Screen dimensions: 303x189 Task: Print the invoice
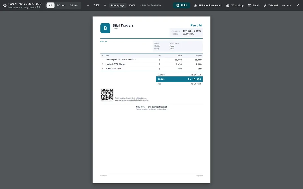pyautogui.click(x=182, y=5)
